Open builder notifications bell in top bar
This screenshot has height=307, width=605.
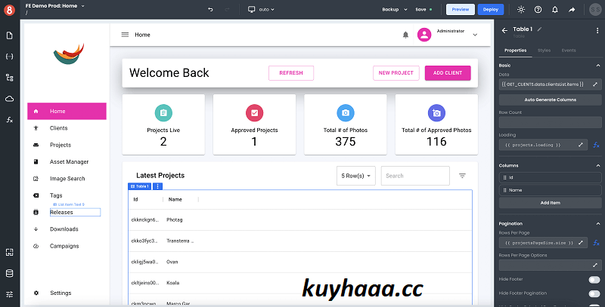pyautogui.click(x=555, y=10)
